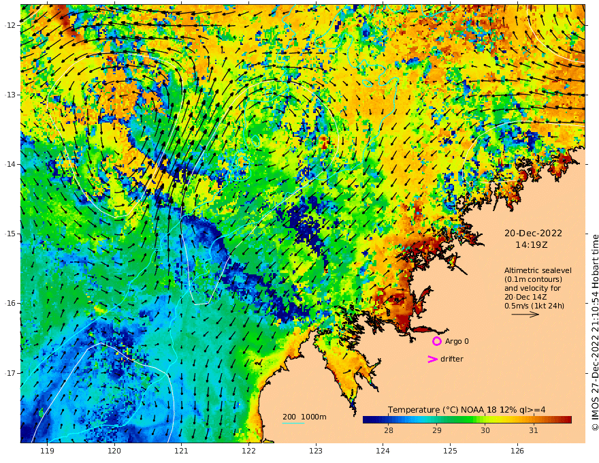Click the longitude axis label 124
Viewport: 599px width, 463px height.
coord(383,451)
